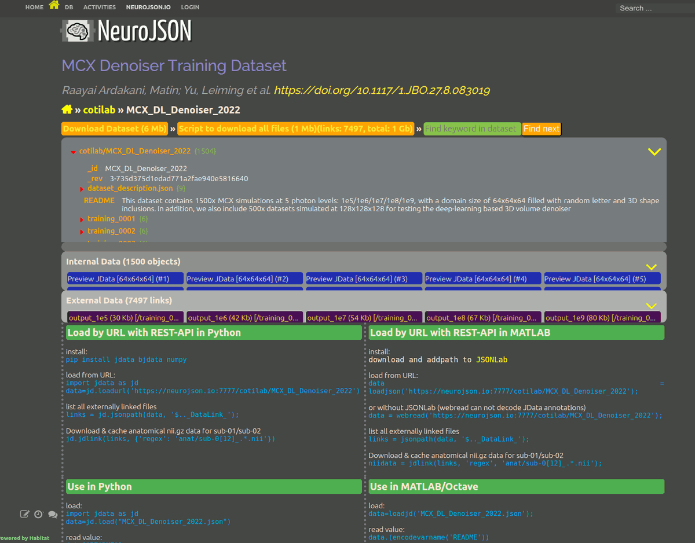Open external link output_1e9 (80 Kb)
Screen dimensions: 695x543
click(602, 317)
